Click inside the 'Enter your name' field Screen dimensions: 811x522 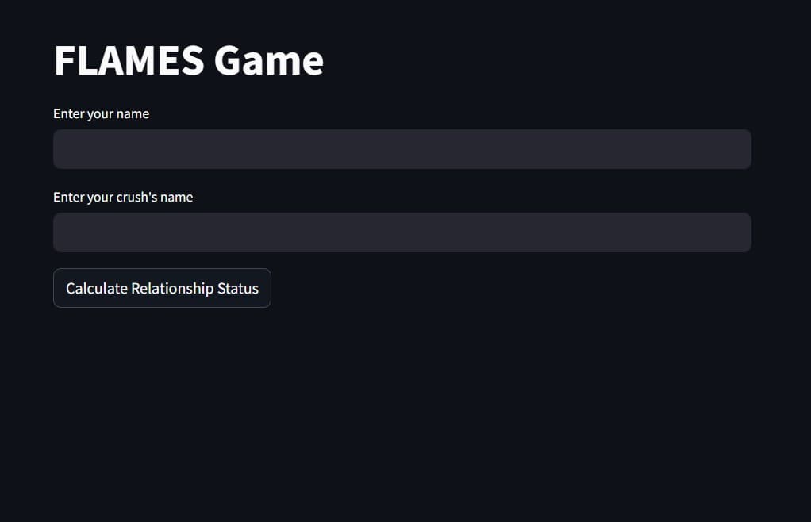coord(402,148)
